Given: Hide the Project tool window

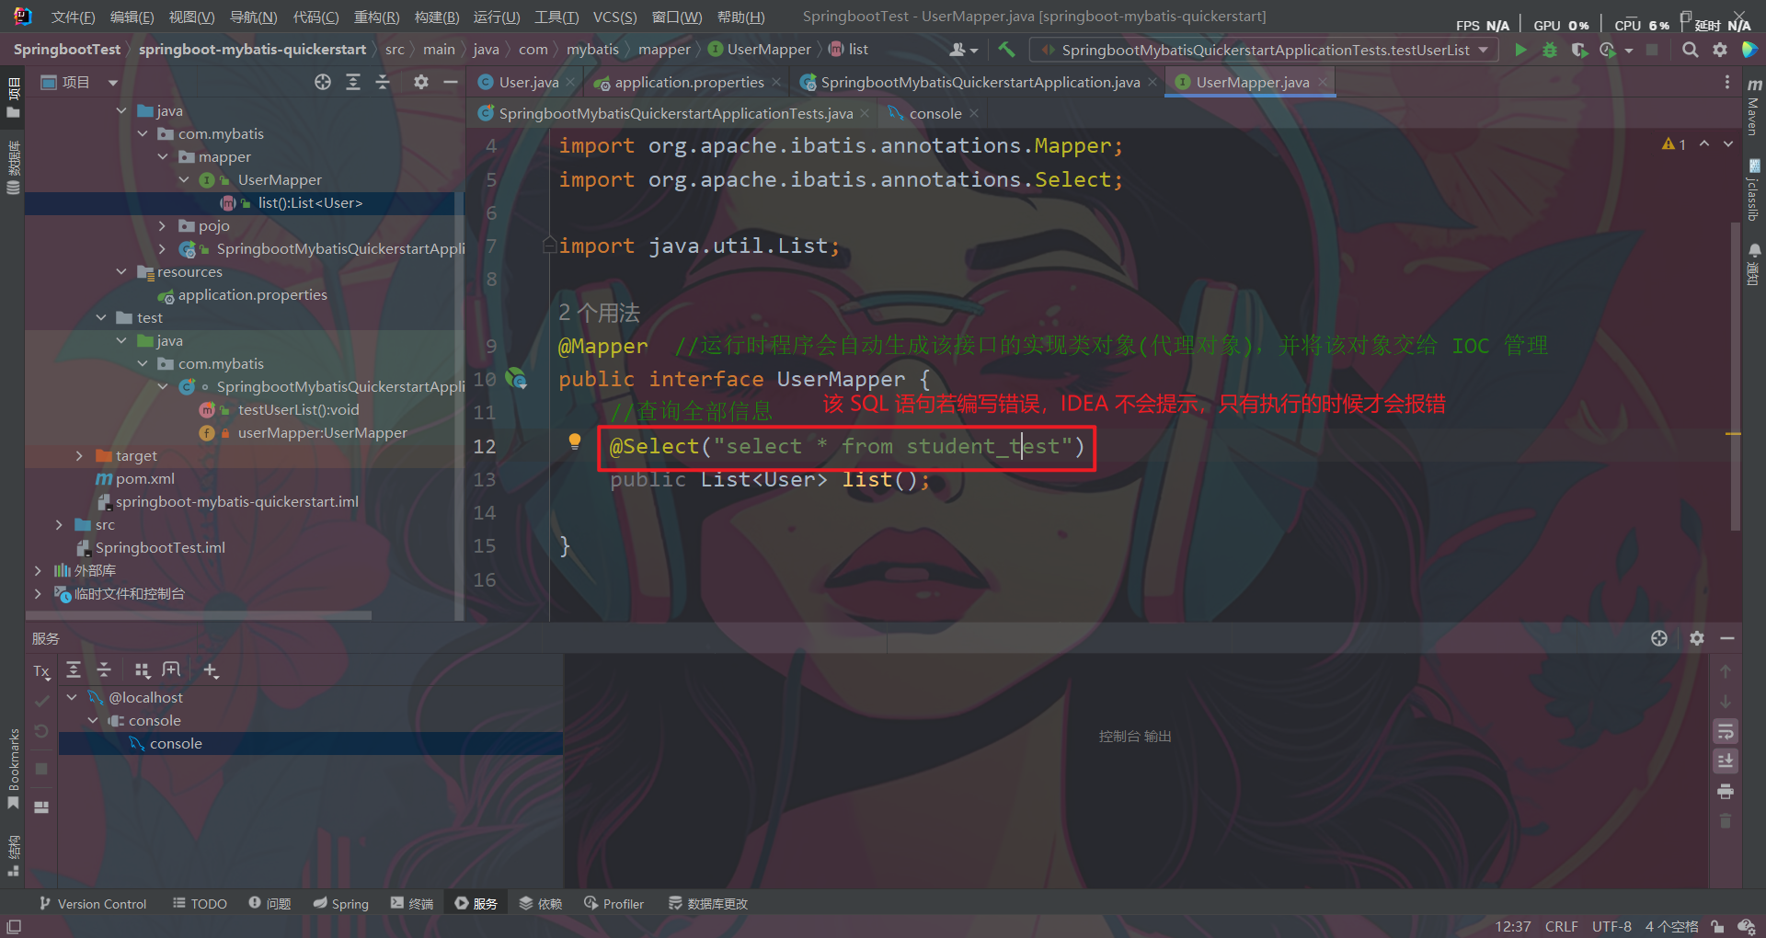Looking at the screenshot, I should click(451, 82).
